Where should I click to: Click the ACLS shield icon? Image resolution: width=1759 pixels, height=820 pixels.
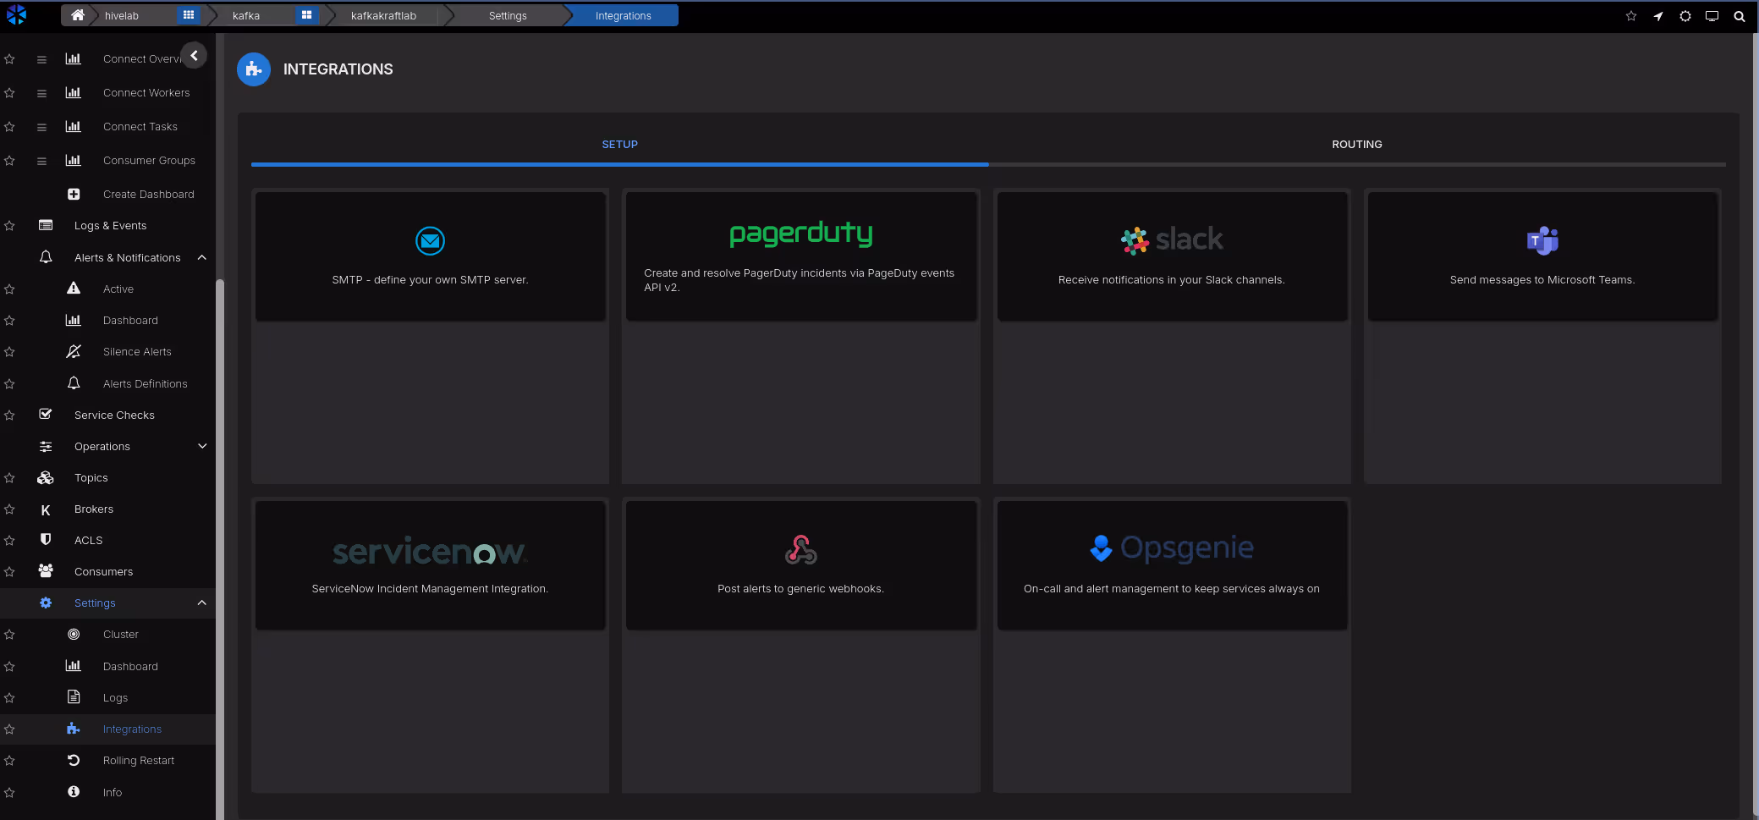(46, 540)
